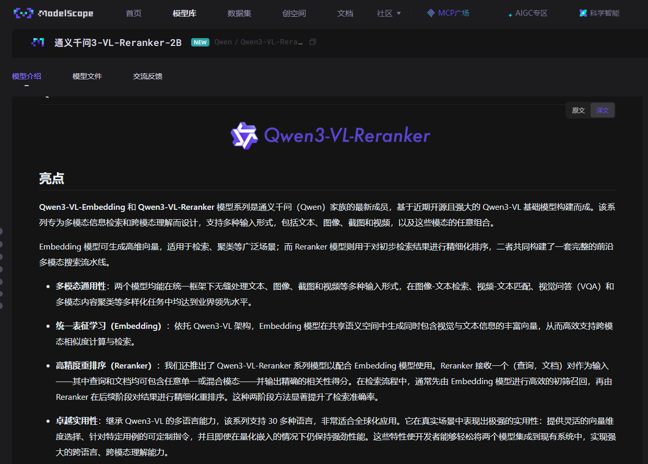Click the ModelScope logo in the header
Image resolution: width=648 pixels, height=464 pixels.
53,13
